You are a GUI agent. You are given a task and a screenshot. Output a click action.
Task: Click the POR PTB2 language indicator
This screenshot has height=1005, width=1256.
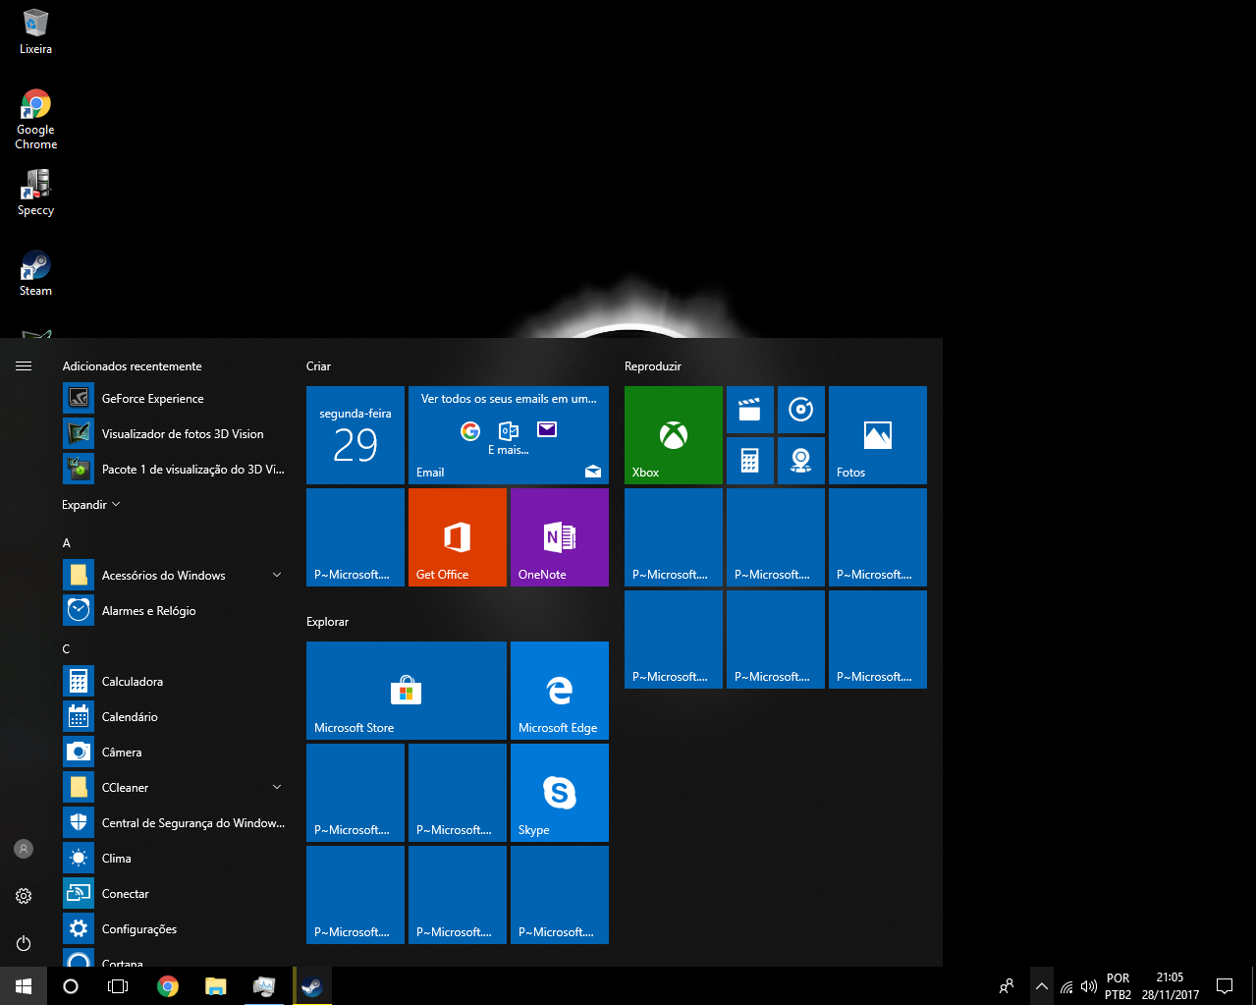1118,986
